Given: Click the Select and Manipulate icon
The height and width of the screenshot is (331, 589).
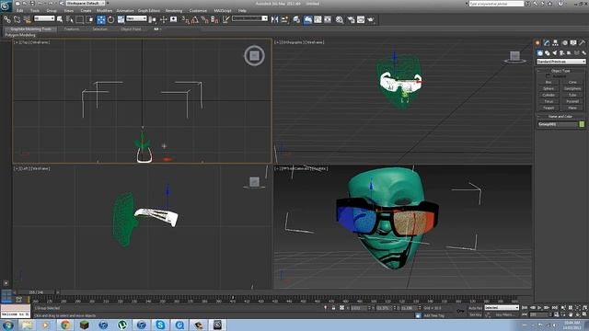Looking at the screenshot, I should 164,19.
